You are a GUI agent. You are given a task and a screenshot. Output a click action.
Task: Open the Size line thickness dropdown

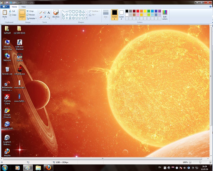(106, 15)
